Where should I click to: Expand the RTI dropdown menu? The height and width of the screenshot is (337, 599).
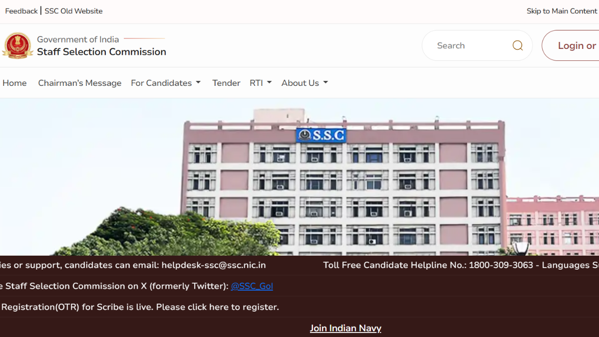(261, 83)
